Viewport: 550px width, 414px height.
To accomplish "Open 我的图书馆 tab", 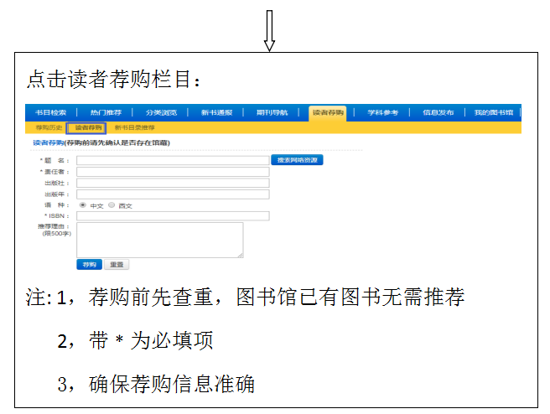I will [x=495, y=112].
